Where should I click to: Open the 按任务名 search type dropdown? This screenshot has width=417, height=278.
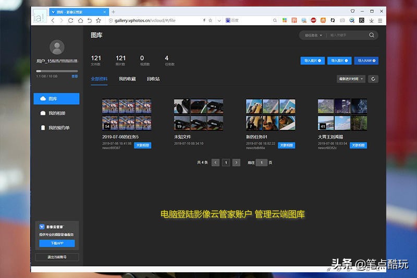[313, 35]
